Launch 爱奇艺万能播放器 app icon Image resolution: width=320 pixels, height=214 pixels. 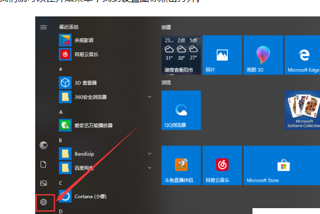(65, 125)
